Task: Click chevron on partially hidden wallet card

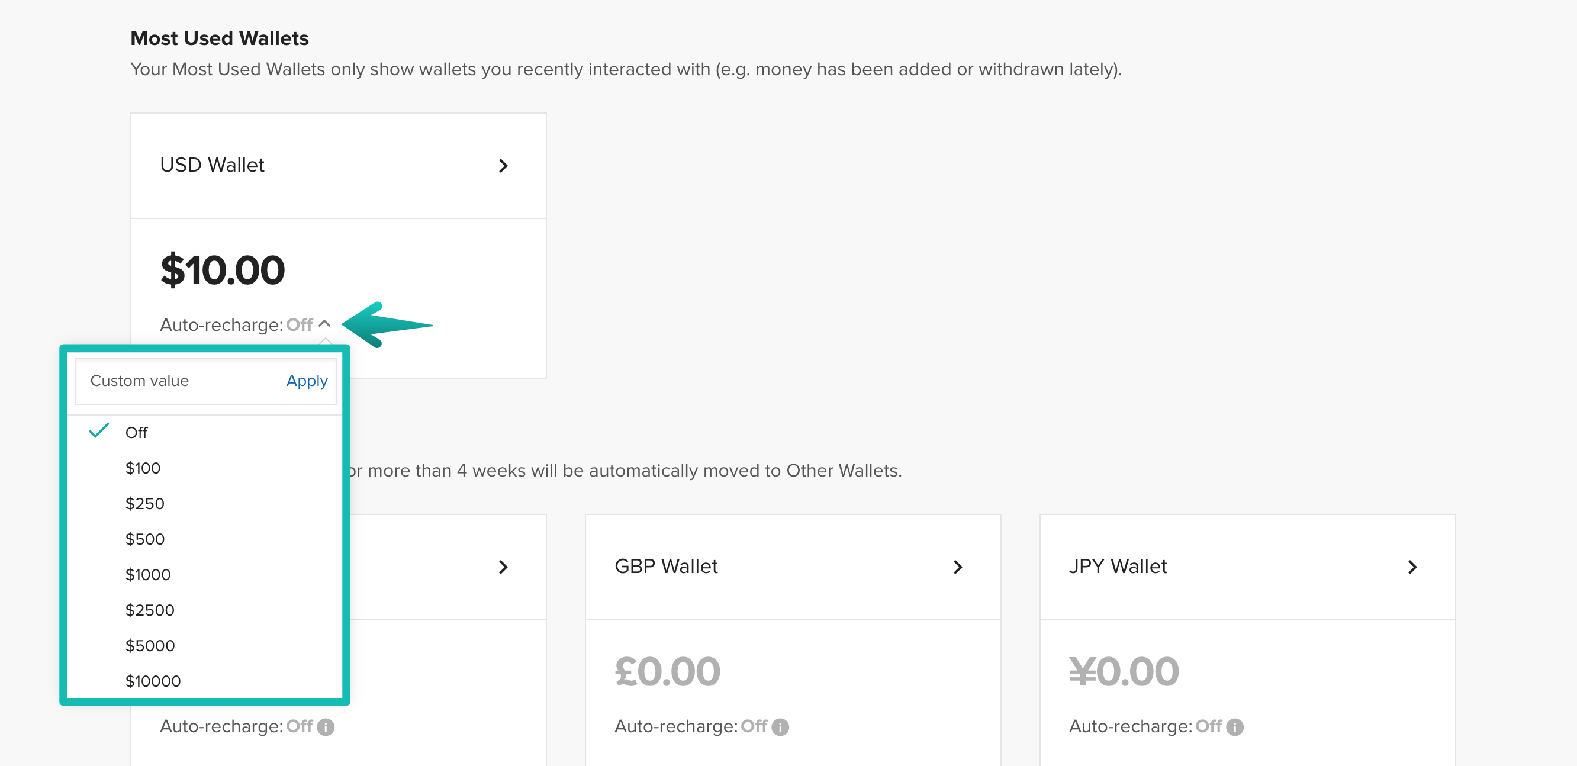Action: tap(503, 568)
